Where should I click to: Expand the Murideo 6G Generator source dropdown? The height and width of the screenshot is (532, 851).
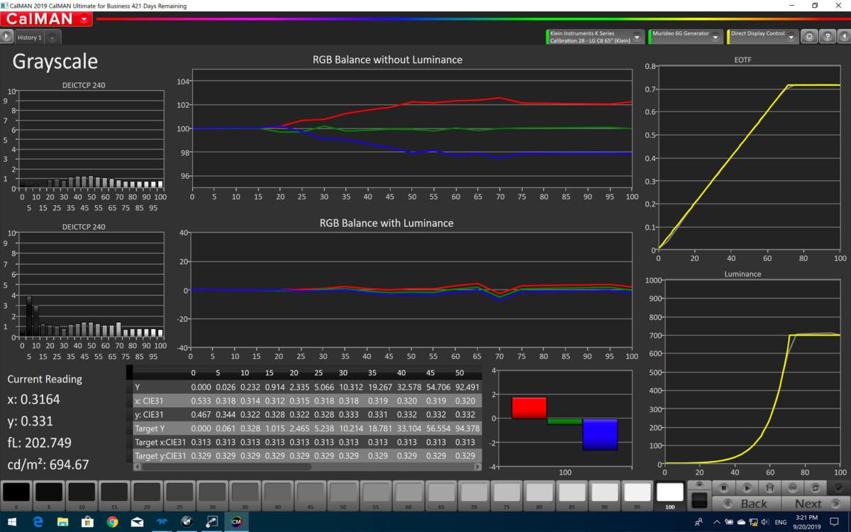[x=716, y=37]
